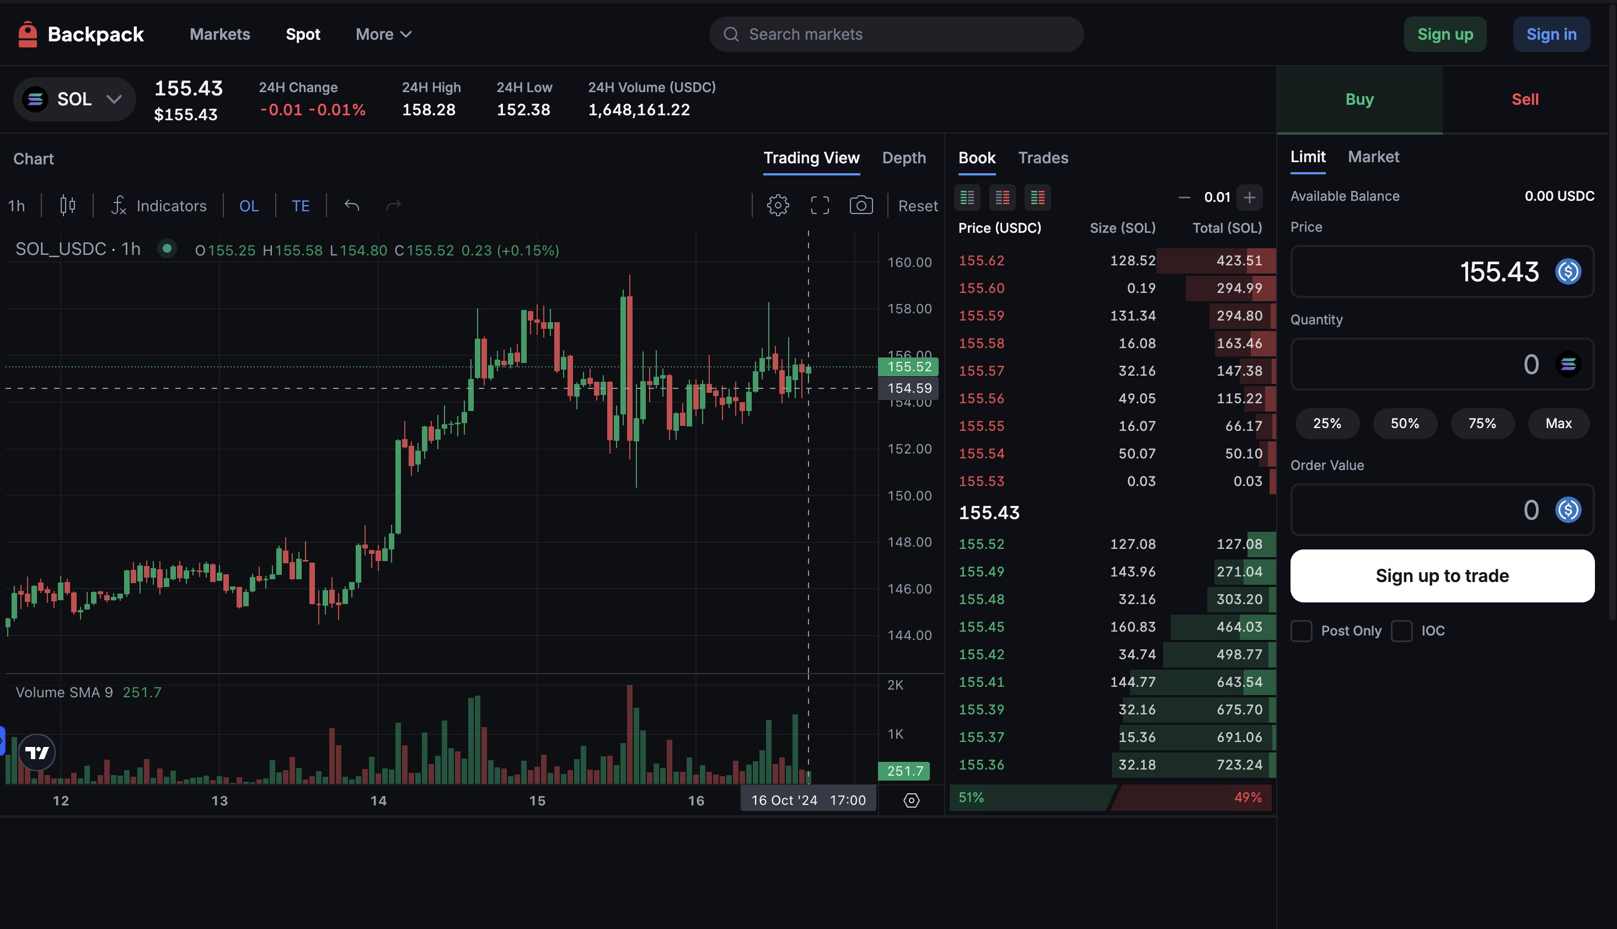Viewport: 1617px width, 929px height.
Task: Switch to the Trades tab
Action: coord(1042,158)
